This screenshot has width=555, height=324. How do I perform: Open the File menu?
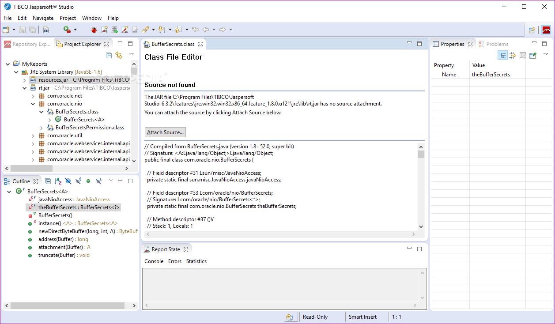[8, 18]
